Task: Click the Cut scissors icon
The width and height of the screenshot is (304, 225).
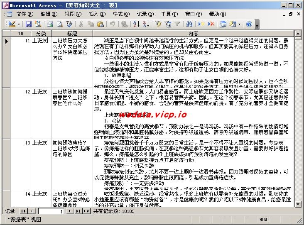Action: click(81, 24)
